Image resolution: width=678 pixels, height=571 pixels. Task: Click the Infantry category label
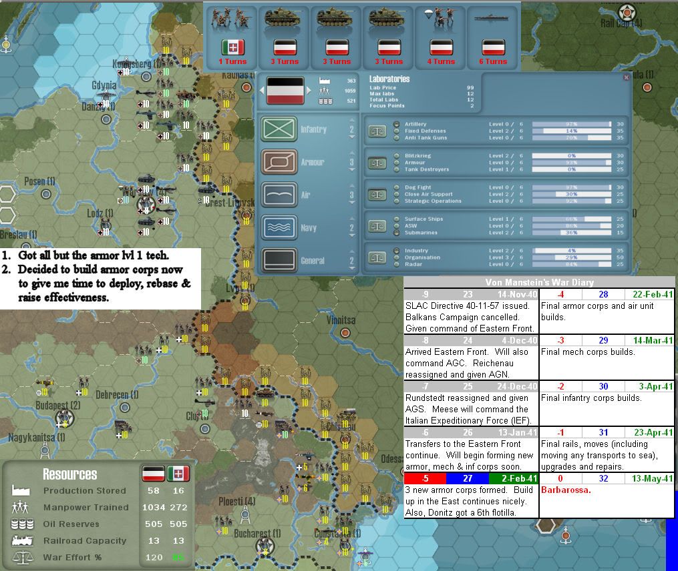pyautogui.click(x=313, y=129)
